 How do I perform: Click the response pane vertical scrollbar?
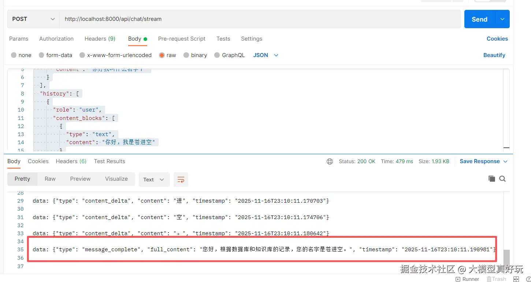click(x=506, y=260)
